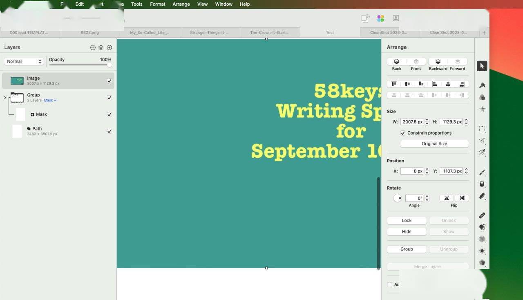Image resolution: width=523 pixels, height=300 pixels.
Task: Select the Rectangular Selection tool
Action: tap(482, 129)
